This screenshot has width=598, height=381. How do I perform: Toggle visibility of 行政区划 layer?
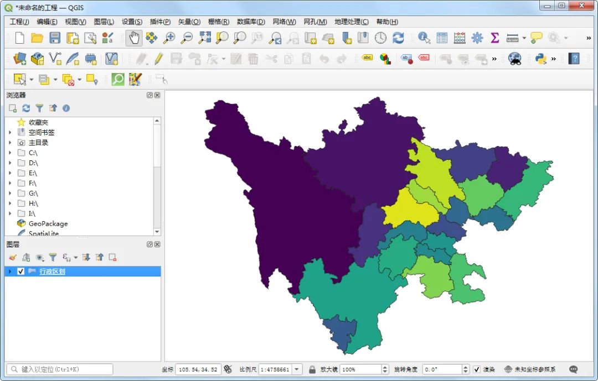click(x=20, y=272)
